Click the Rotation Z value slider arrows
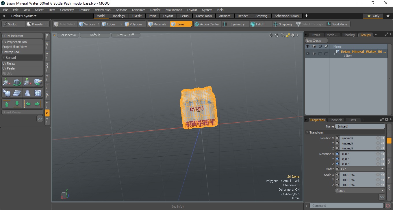Screen dimensions: 393x210 pos(383,164)
